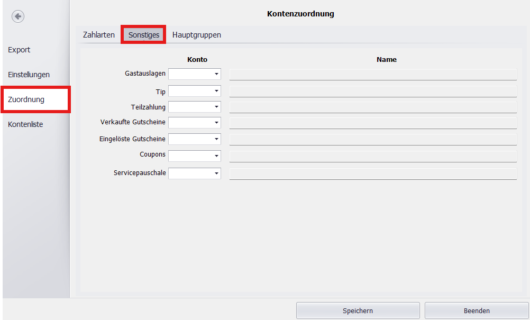
Task: Click the back arrow navigation icon
Action: (17, 16)
